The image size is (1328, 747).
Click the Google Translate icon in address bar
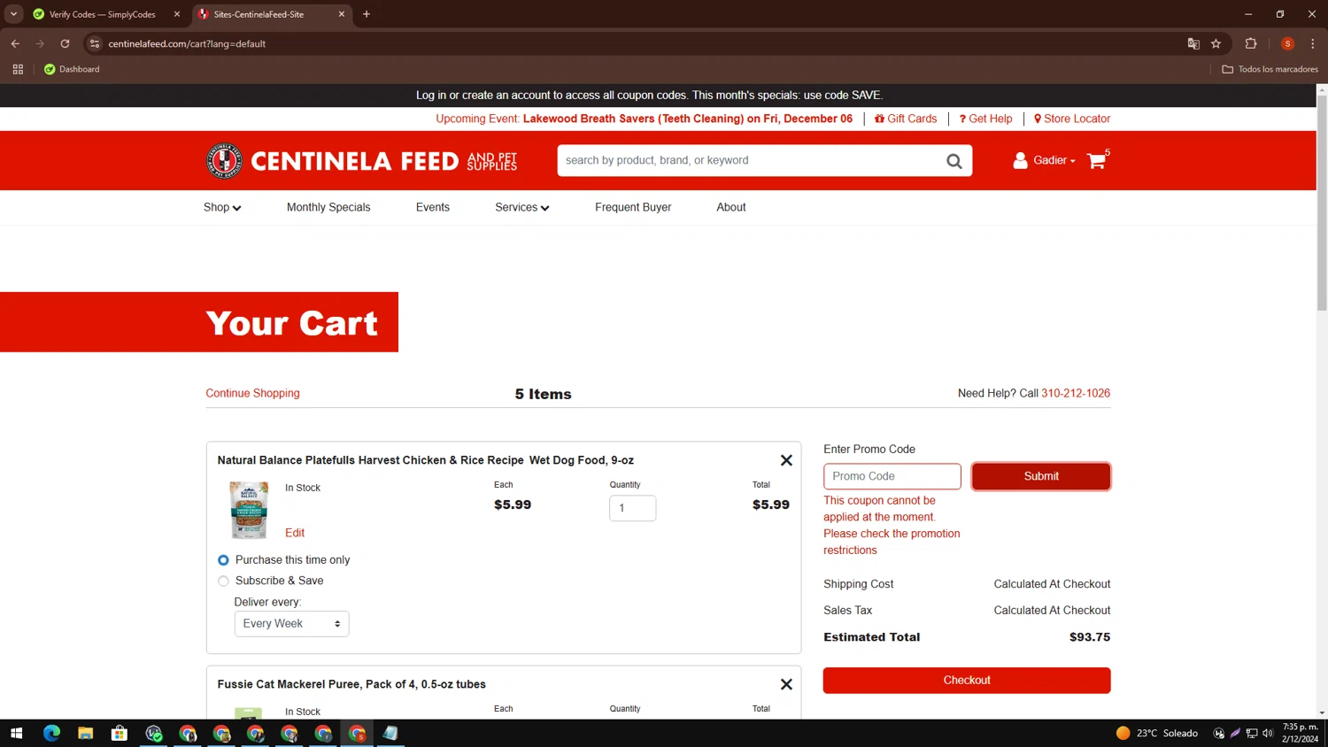point(1193,43)
